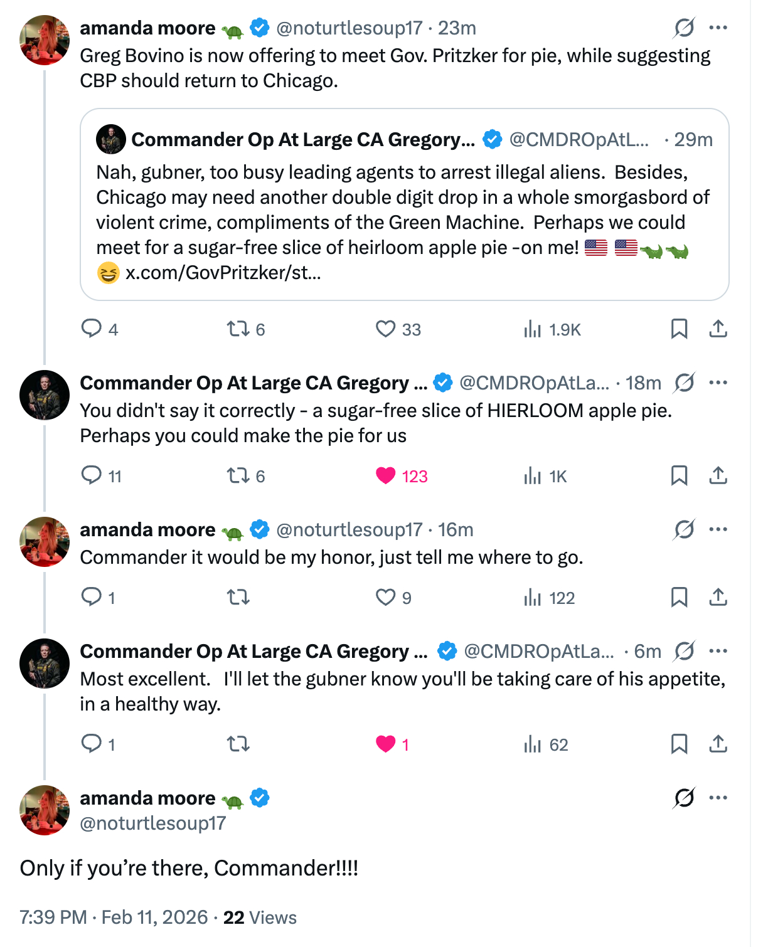768x947 pixels.
Task: Click amanda moore's avatar on the top tweet
Action: pos(45,40)
